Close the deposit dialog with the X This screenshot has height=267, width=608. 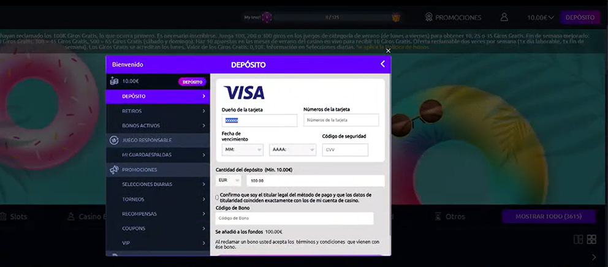click(x=388, y=51)
